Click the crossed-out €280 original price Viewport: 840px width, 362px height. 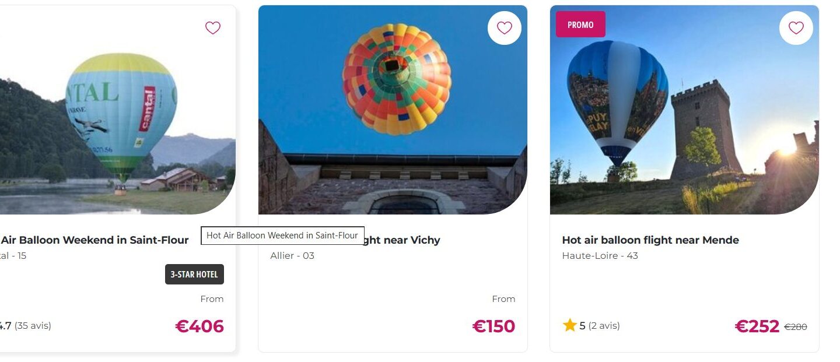click(796, 327)
